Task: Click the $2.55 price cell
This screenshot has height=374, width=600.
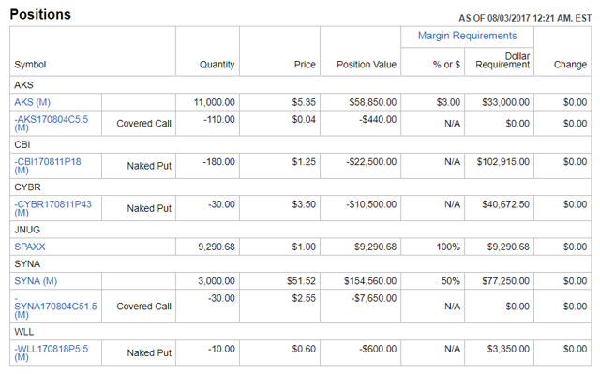Action: pos(304,298)
